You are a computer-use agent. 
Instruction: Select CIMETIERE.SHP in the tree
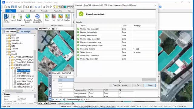point(23,73)
